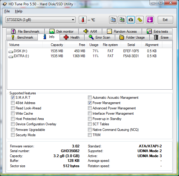
Task: Open options with the wrench icon
Action: click(x=139, y=20)
